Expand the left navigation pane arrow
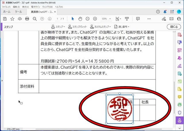 coord(2,81)
